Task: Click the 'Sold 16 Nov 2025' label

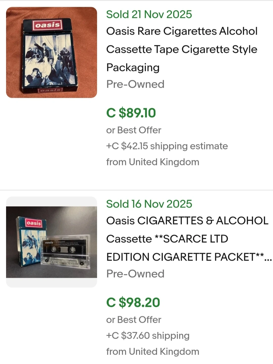Action: click(149, 204)
